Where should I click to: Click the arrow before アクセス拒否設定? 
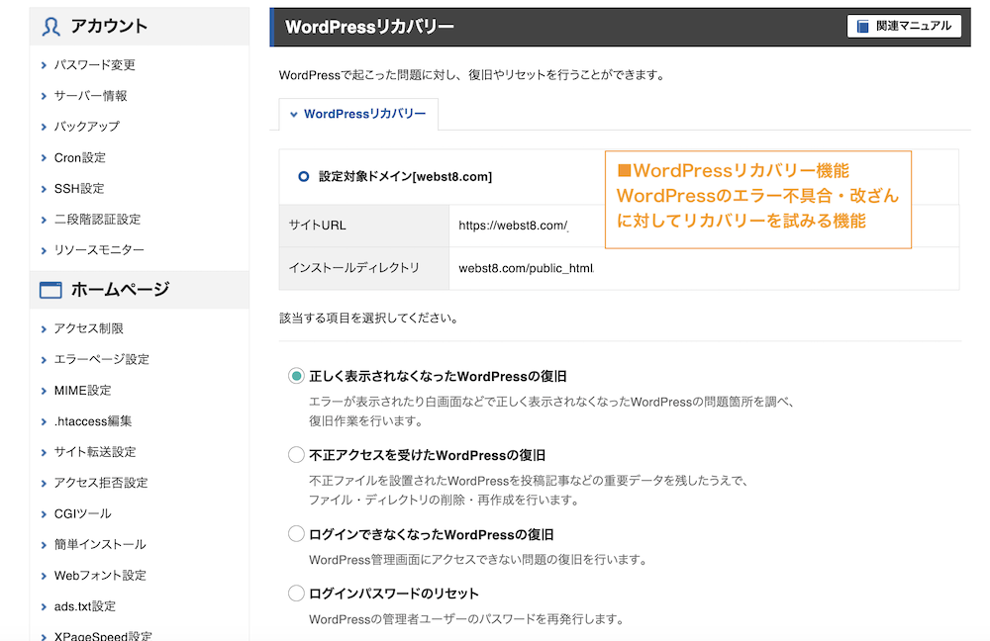44,484
